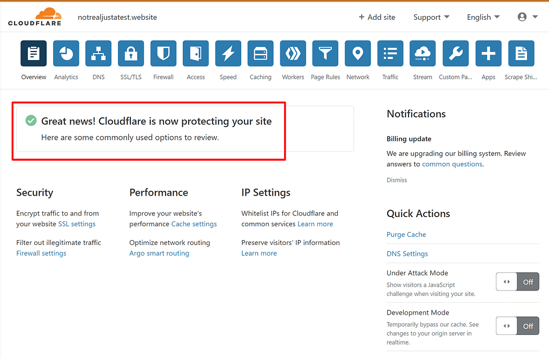Click the Page Rules funnel icon
This screenshot has height=358, width=549.
click(x=325, y=53)
